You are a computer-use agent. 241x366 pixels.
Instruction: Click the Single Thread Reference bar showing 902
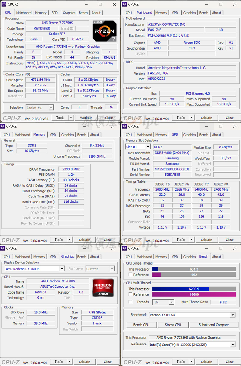[x=194, y=274]
